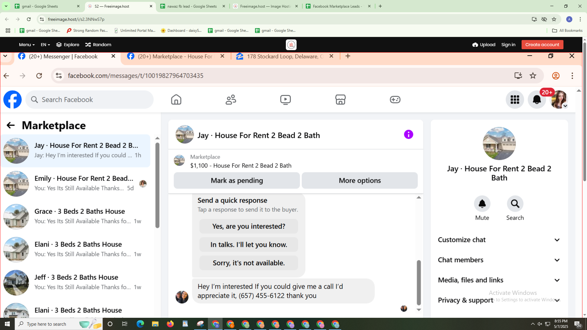Mute this conversation with bell icon
The image size is (587, 330).
pyautogui.click(x=482, y=204)
